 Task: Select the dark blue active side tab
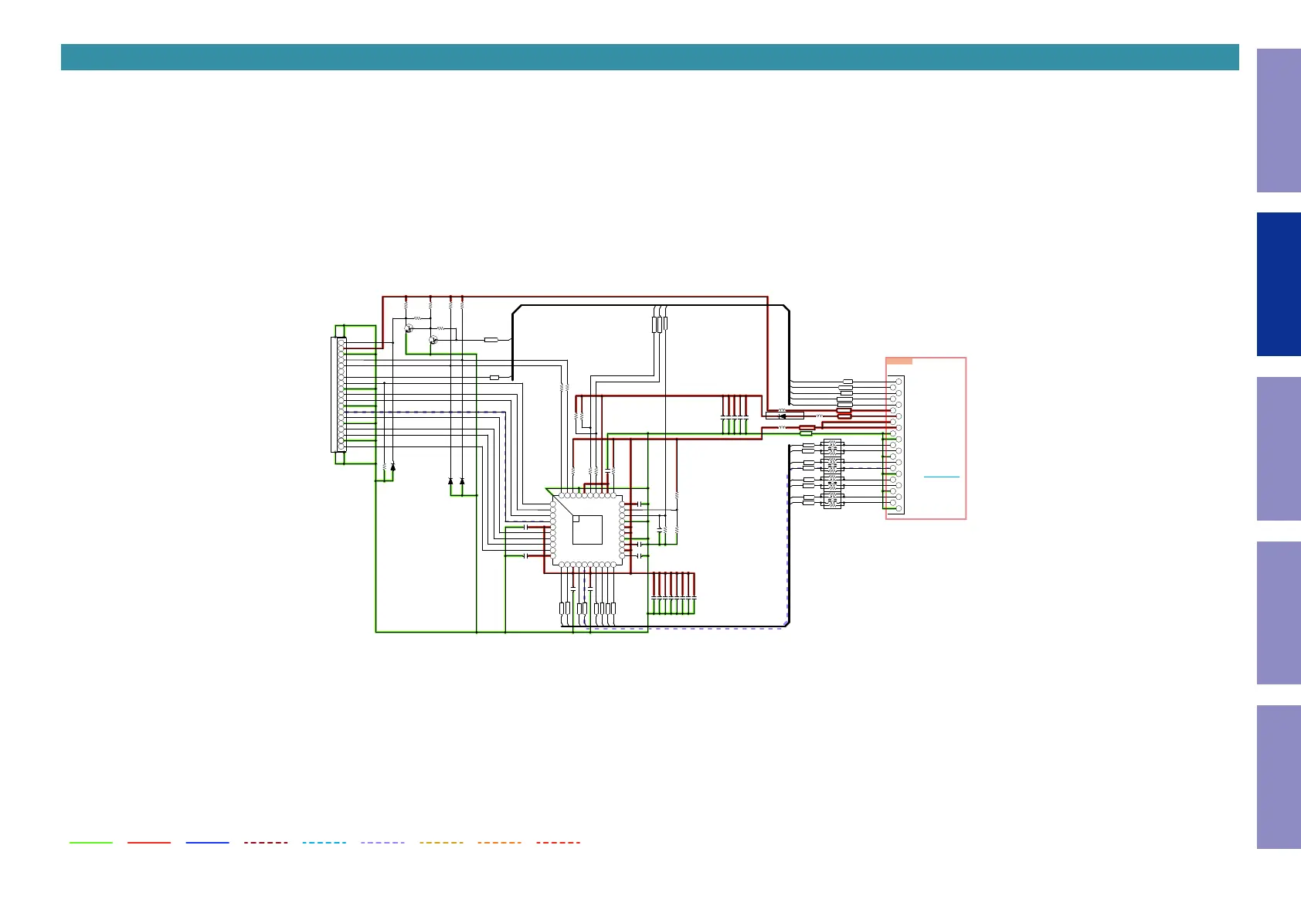[x=1279, y=284]
